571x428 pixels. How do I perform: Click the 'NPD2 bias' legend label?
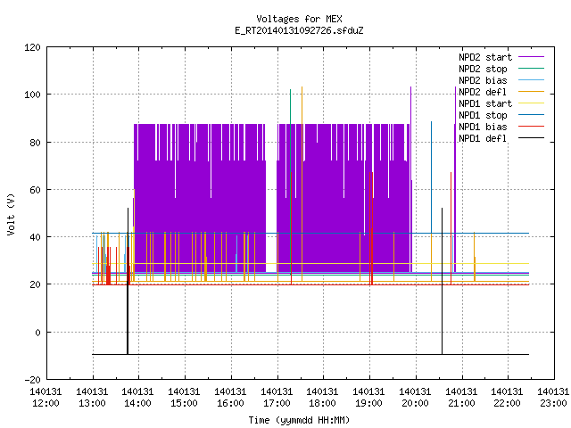click(483, 80)
